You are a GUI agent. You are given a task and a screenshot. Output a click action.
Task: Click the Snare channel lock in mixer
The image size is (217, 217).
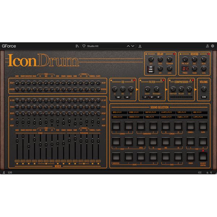point(23,163)
